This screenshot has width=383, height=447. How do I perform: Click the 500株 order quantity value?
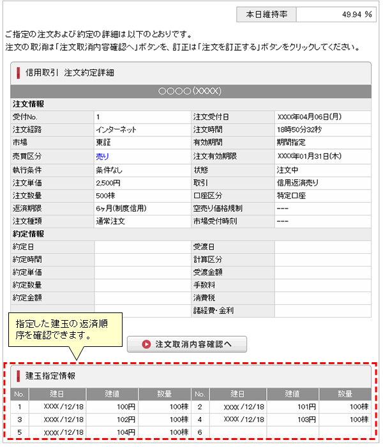pos(106,195)
